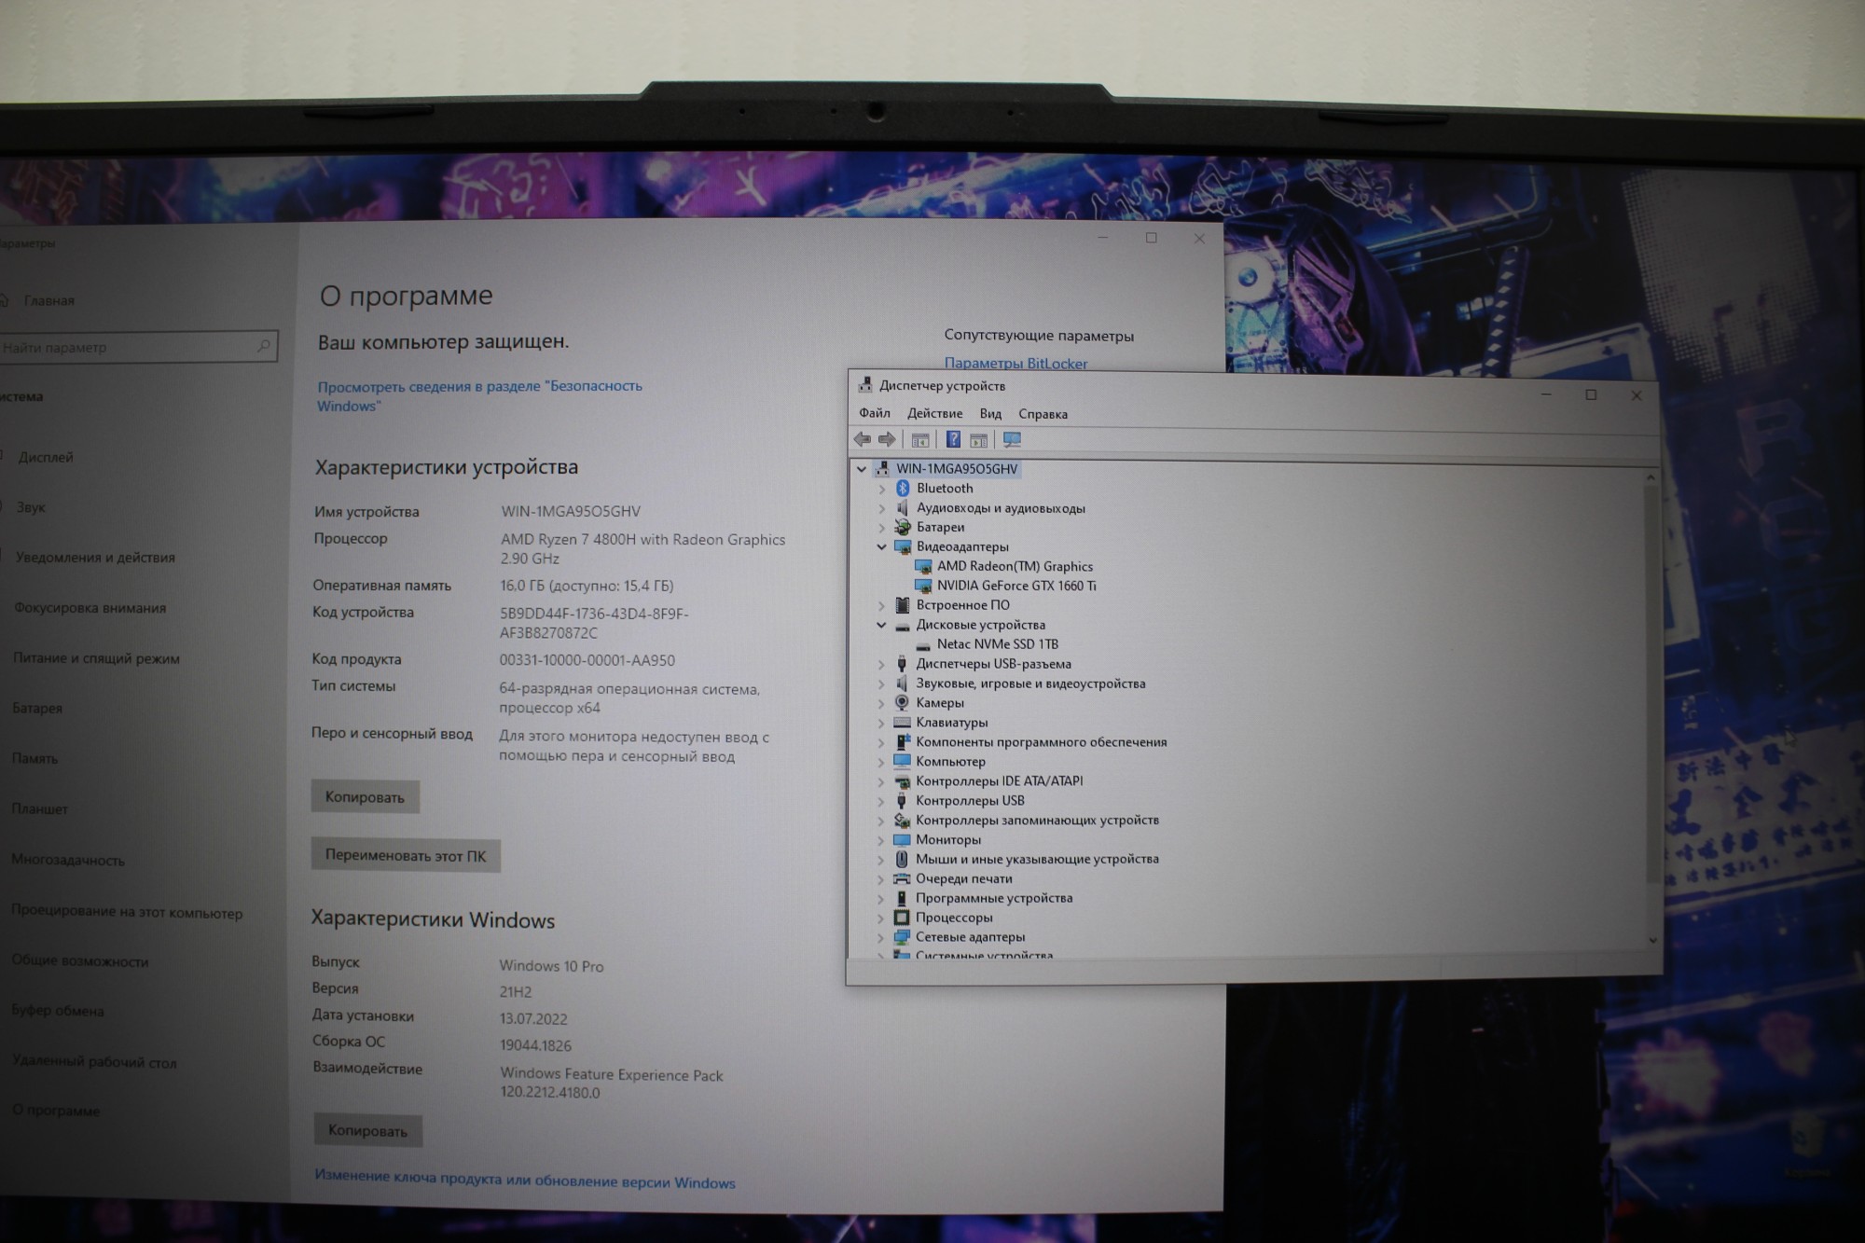1865x1243 pixels.
Task: Click the Cameras (Камеры) category icon
Action: tap(902, 702)
